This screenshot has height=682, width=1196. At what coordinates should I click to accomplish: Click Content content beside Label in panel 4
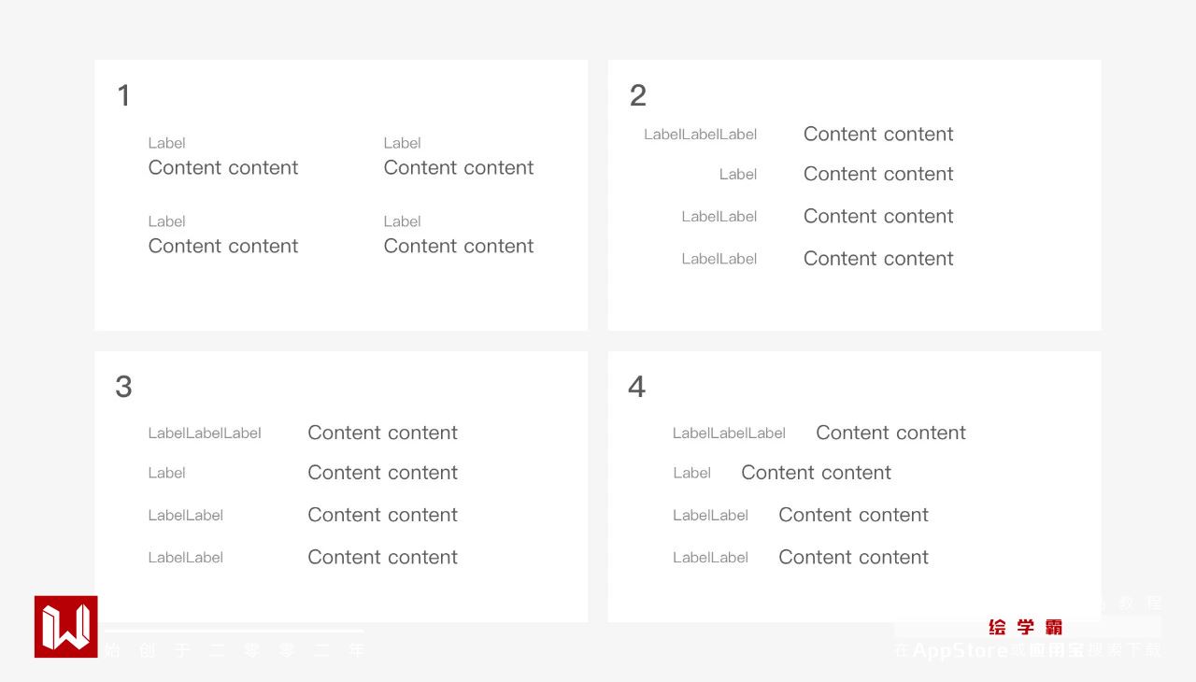click(x=816, y=473)
